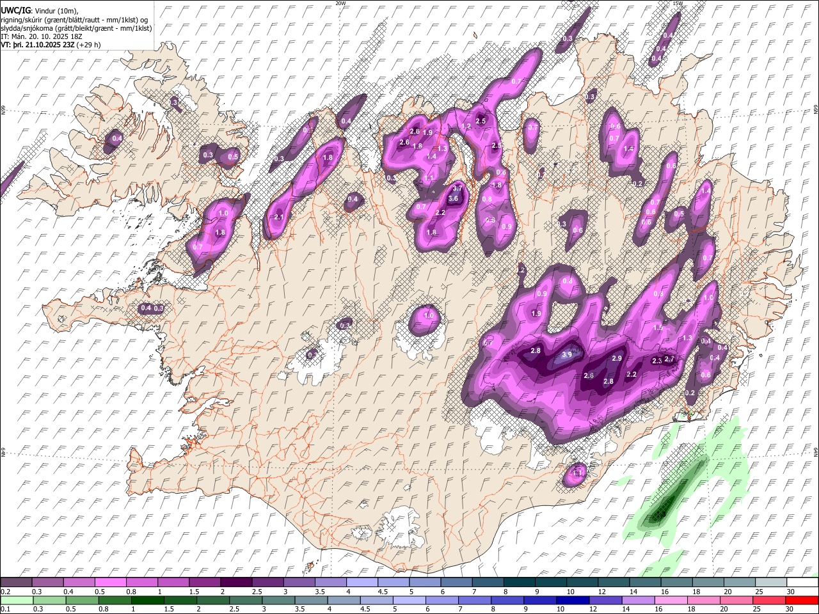
Task: Click the '0.1' label under the rain color scale
Action: tap(6, 609)
